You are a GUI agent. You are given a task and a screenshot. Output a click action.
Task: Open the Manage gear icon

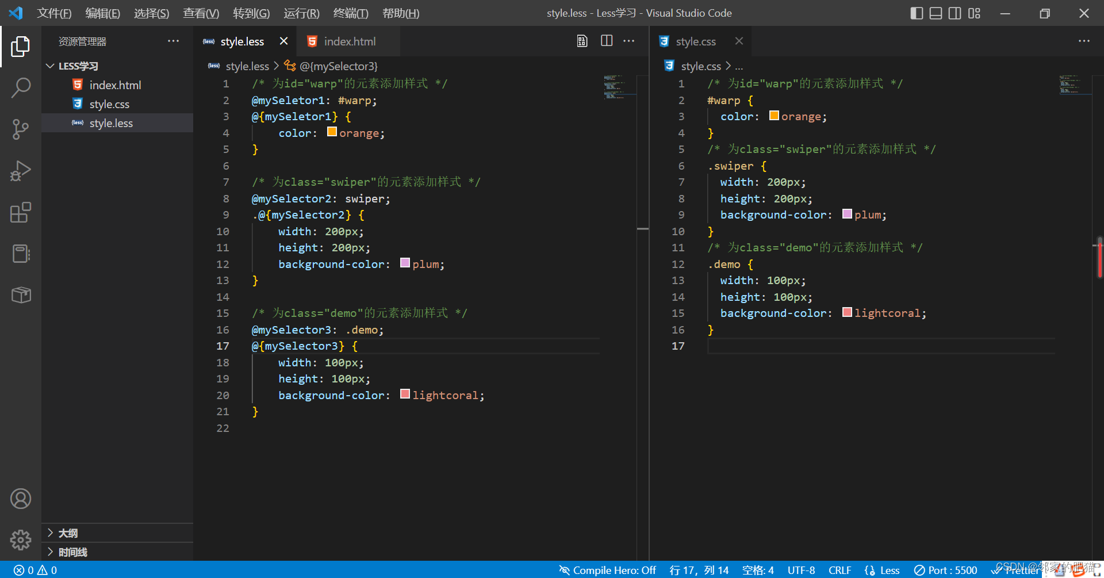[21, 539]
